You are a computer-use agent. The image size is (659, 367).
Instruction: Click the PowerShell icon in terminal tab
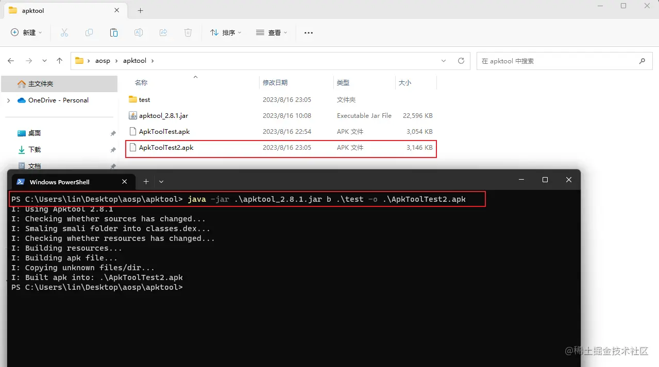click(21, 182)
